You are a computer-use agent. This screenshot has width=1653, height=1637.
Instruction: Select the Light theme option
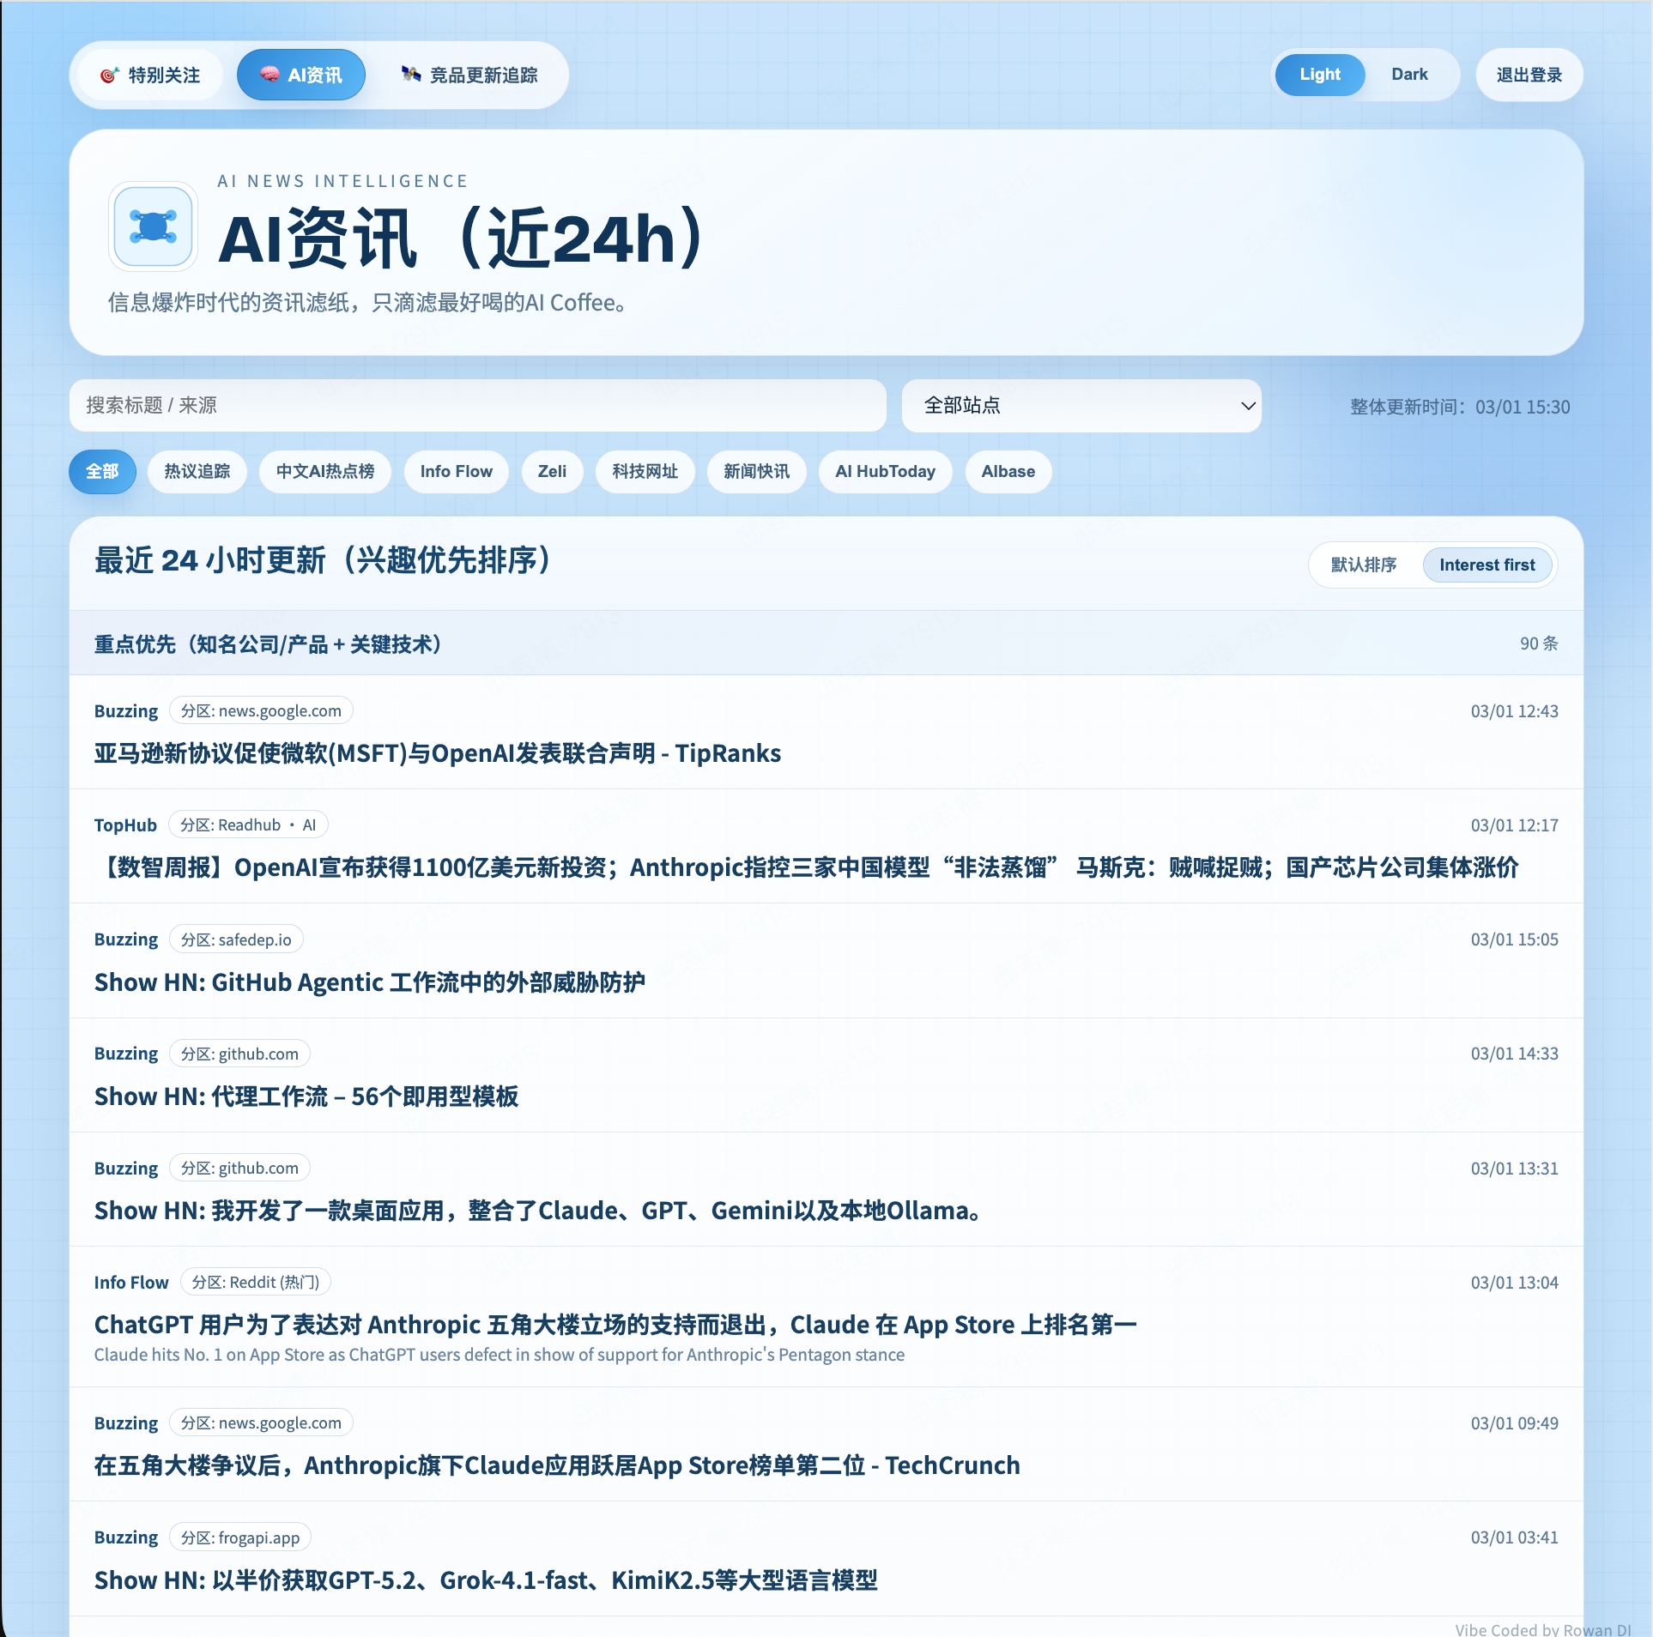point(1319,75)
